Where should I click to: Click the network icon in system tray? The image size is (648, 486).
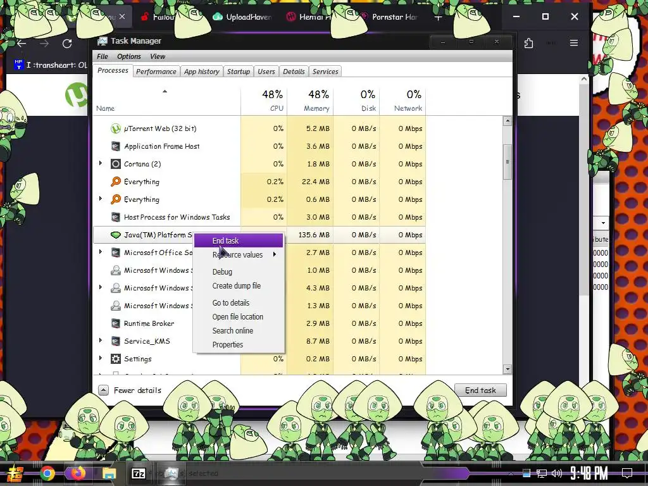542,473
